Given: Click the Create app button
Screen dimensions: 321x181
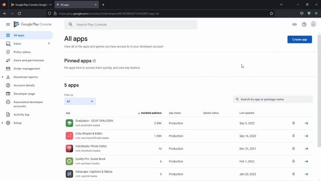Looking at the screenshot, I should pyautogui.click(x=299, y=39).
